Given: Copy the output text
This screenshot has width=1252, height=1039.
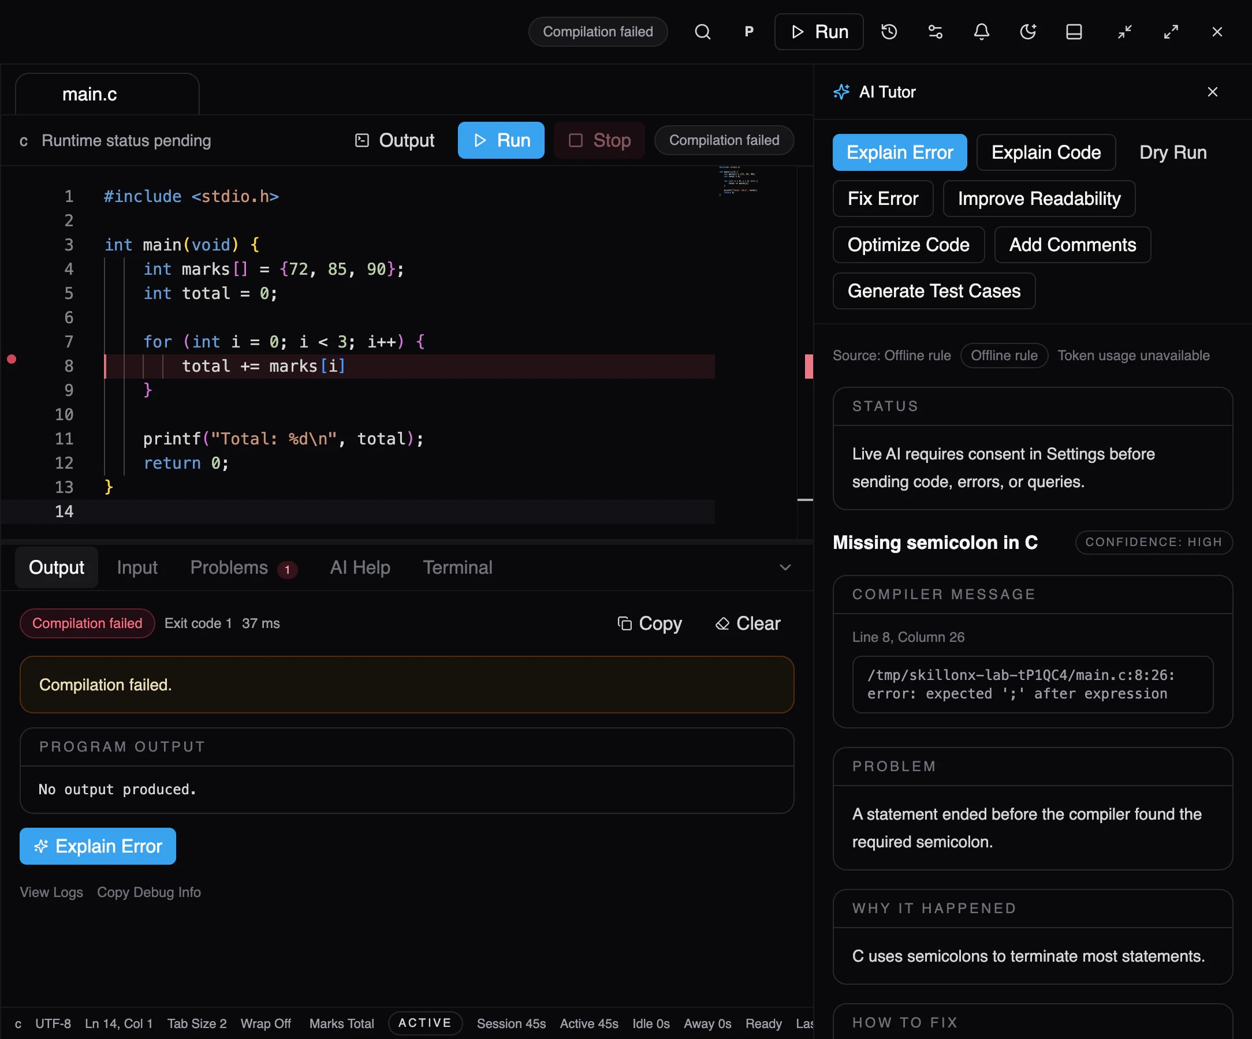Looking at the screenshot, I should 649,623.
